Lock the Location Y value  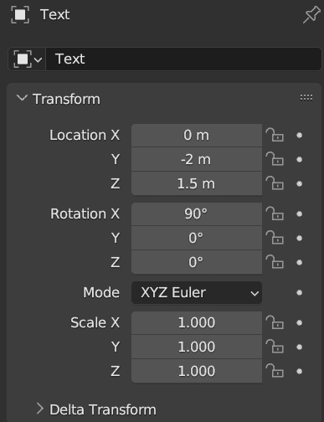pos(275,159)
